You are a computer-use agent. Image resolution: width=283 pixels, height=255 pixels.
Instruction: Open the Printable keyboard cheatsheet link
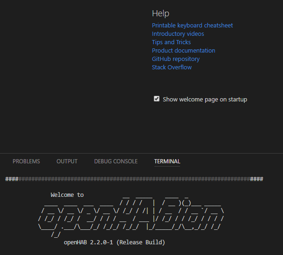point(192,26)
